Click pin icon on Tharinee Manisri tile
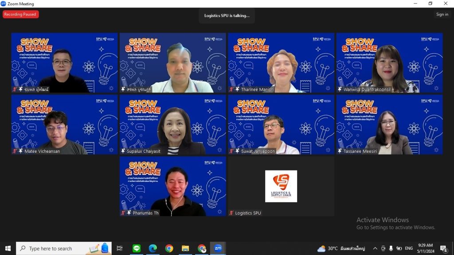Screen dimensions: 454x255 click(x=237, y=89)
